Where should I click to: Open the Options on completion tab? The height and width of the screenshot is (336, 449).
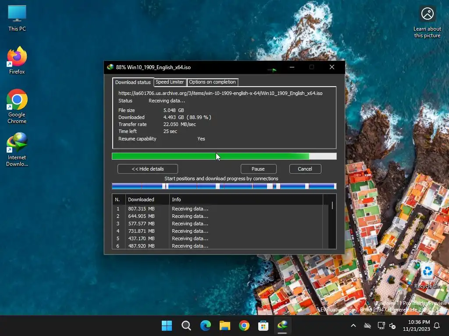[212, 82]
